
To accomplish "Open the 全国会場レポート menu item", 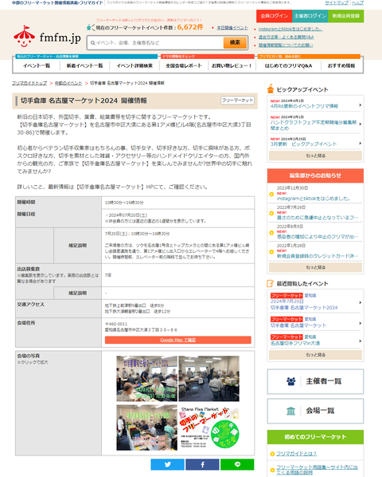I will click(184, 65).
